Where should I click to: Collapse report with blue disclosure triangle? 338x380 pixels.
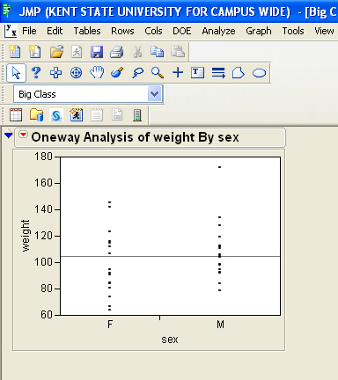(9, 135)
